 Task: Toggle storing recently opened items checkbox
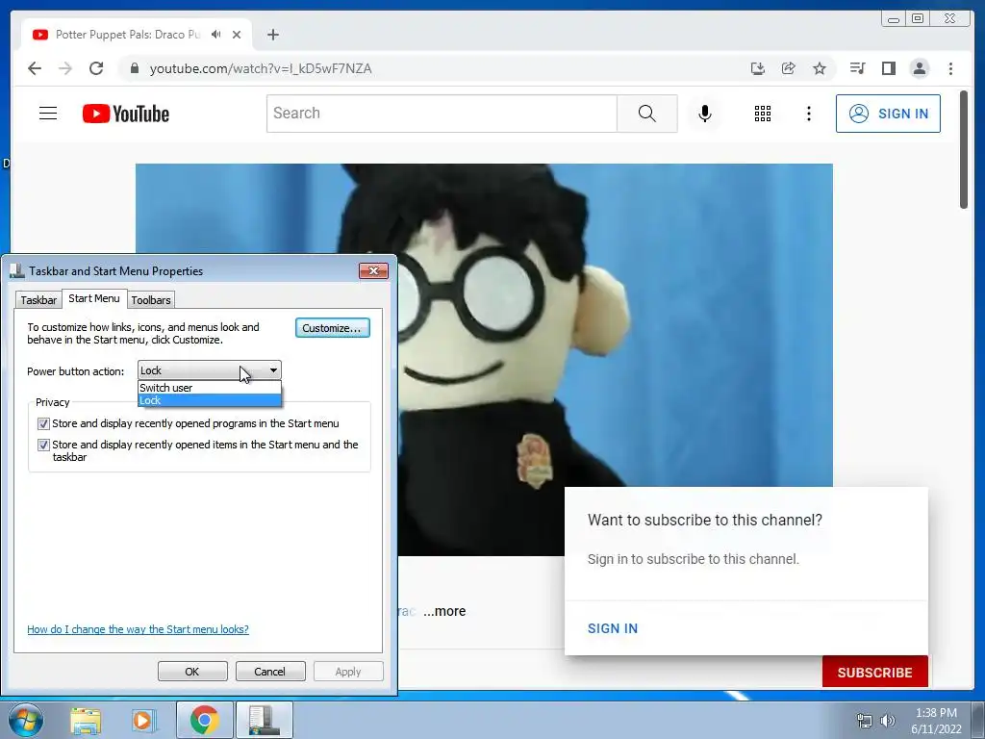[43, 445]
